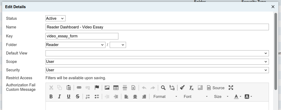The image size is (281, 110).
Task: Toggle underline formatting
Action: [68, 97]
